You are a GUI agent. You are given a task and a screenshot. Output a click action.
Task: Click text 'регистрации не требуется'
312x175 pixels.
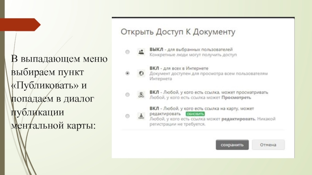point(177,124)
